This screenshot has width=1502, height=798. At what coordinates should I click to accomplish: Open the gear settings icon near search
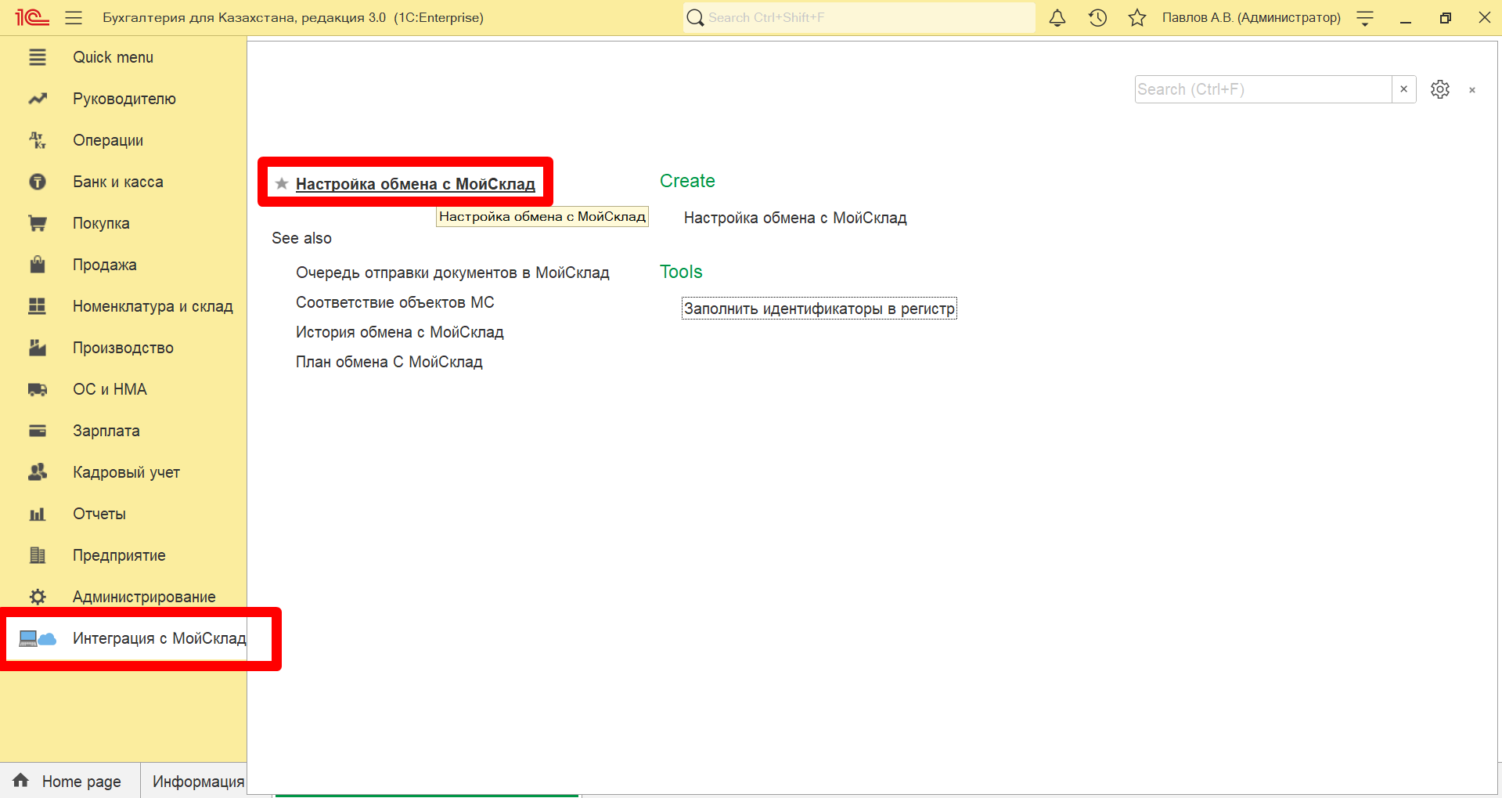tap(1440, 89)
